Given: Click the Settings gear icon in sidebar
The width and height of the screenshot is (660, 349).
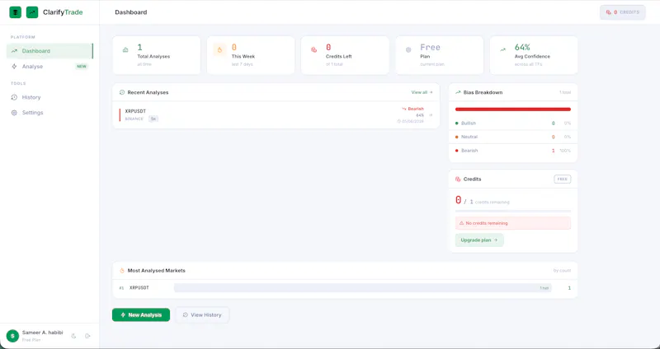Looking at the screenshot, I should pos(14,113).
